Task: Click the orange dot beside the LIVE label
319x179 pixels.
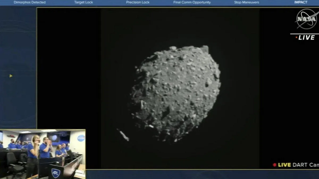Action: 296,38
